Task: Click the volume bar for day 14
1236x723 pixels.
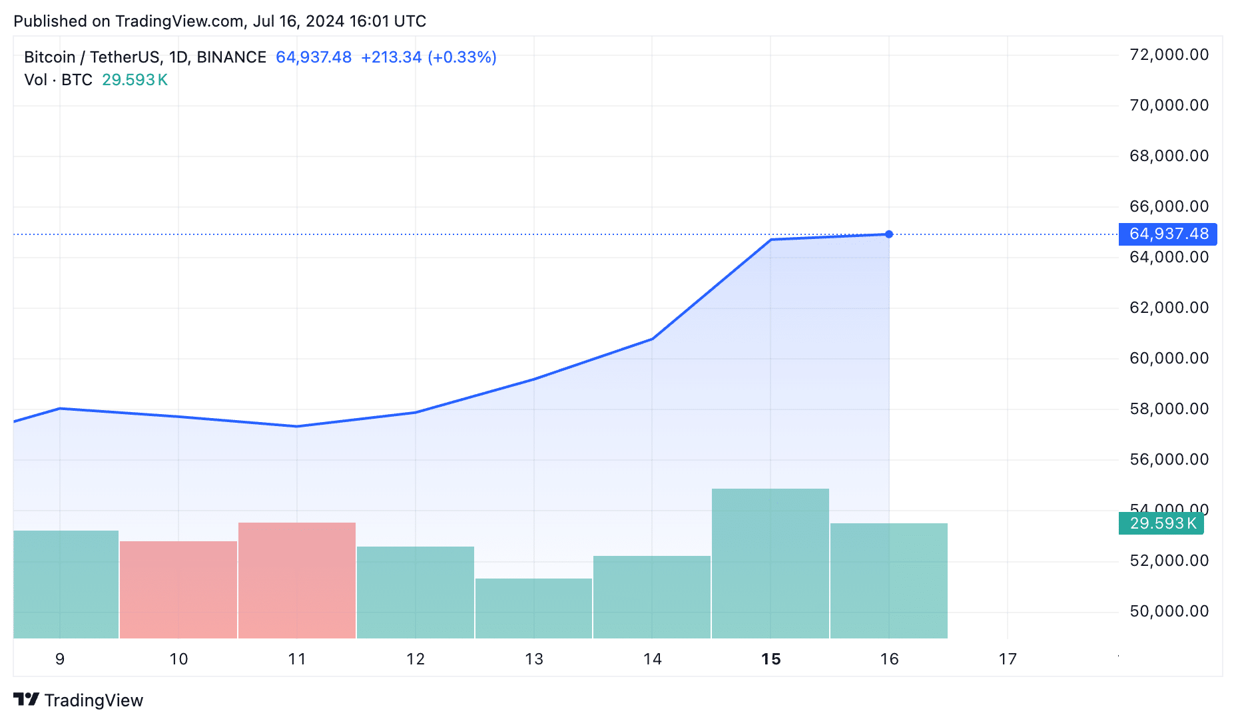Action: (652, 597)
